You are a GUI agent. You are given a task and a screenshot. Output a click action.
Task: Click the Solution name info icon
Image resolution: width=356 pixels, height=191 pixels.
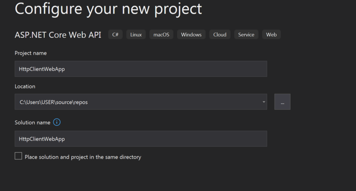pos(57,122)
